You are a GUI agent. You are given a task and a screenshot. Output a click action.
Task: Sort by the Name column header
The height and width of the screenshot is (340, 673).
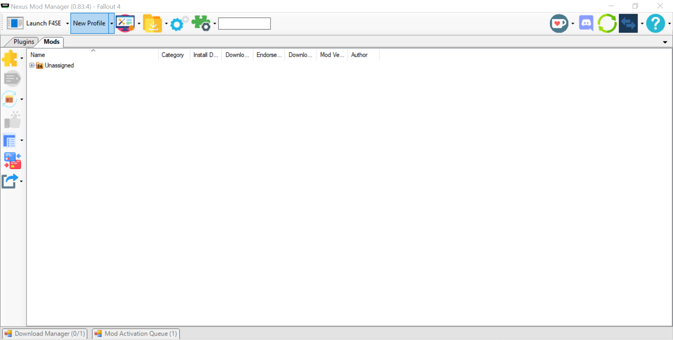[93, 55]
